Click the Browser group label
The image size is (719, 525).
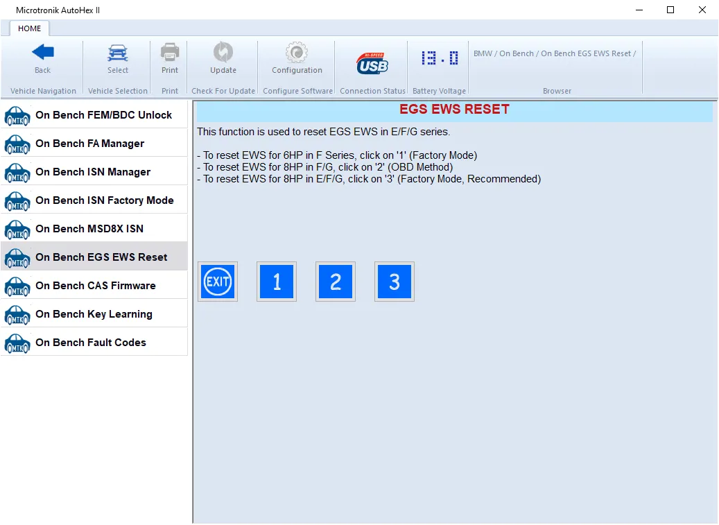(x=557, y=91)
